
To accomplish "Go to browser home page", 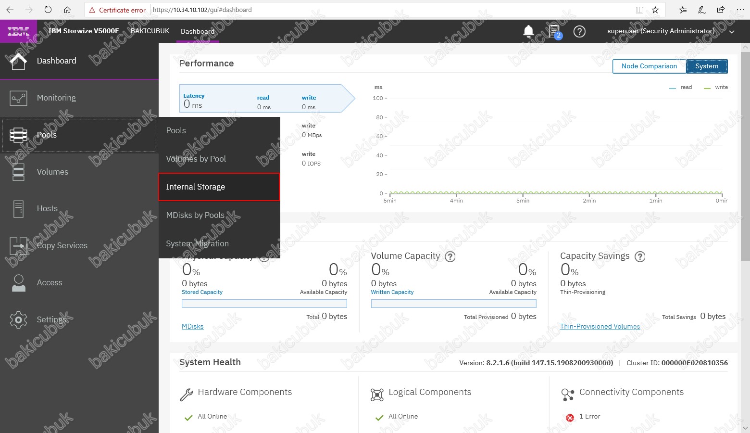I will (67, 10).
